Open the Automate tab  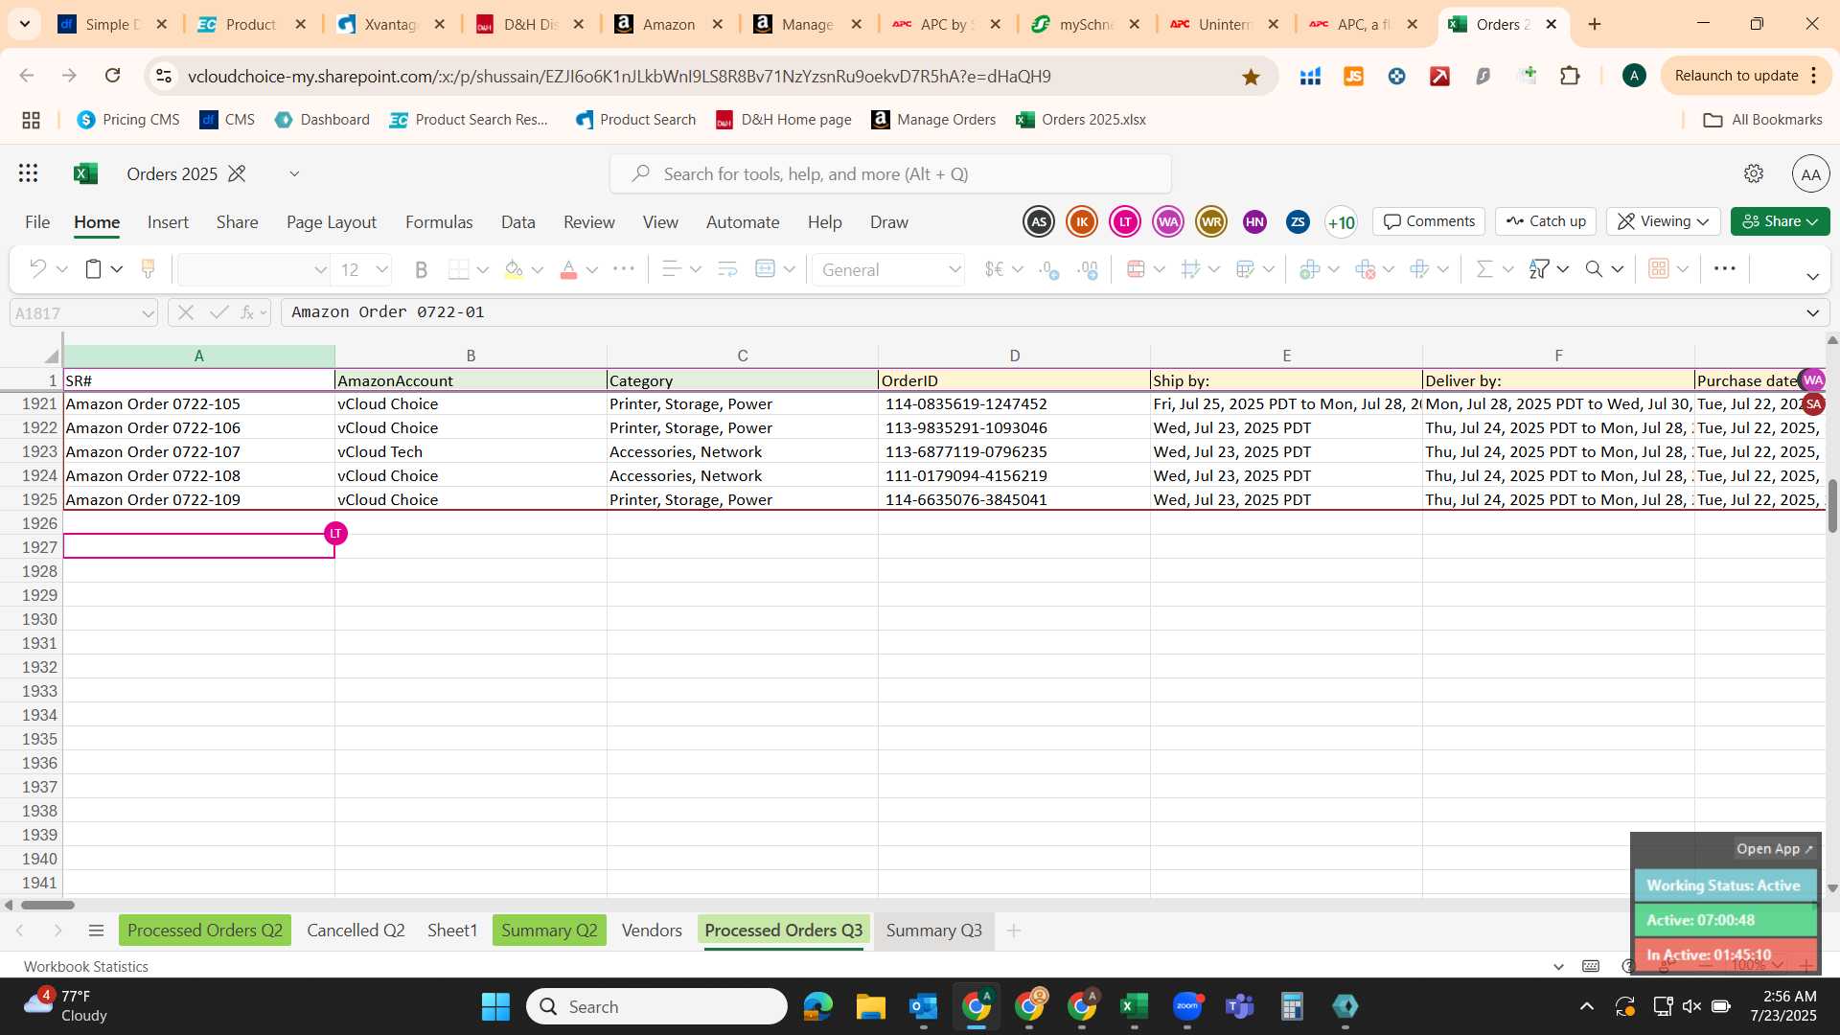743,222
